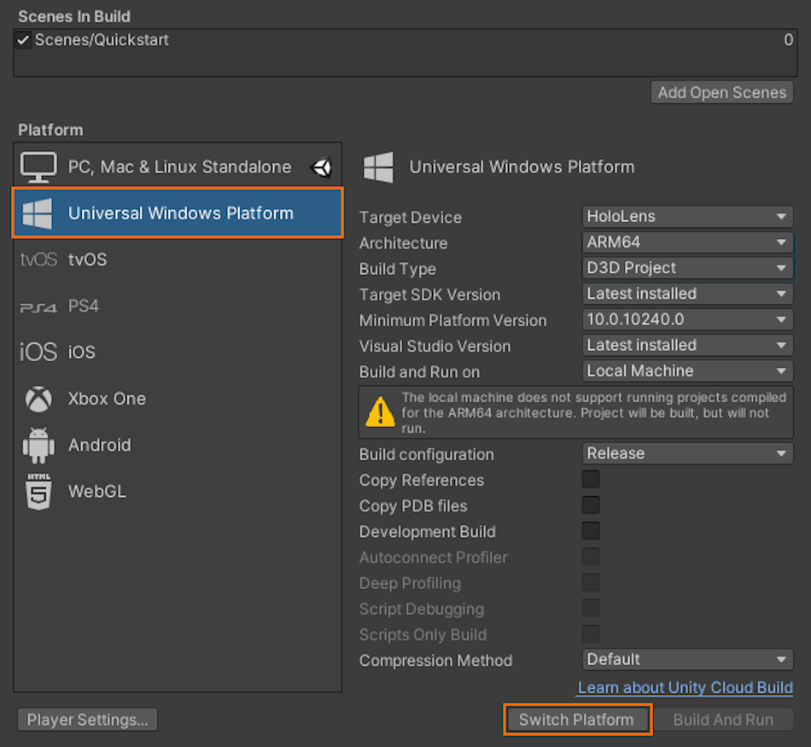Click the tvOS platform icon
Viewport: 811px width, 747px height.
[x=38, y=260]
